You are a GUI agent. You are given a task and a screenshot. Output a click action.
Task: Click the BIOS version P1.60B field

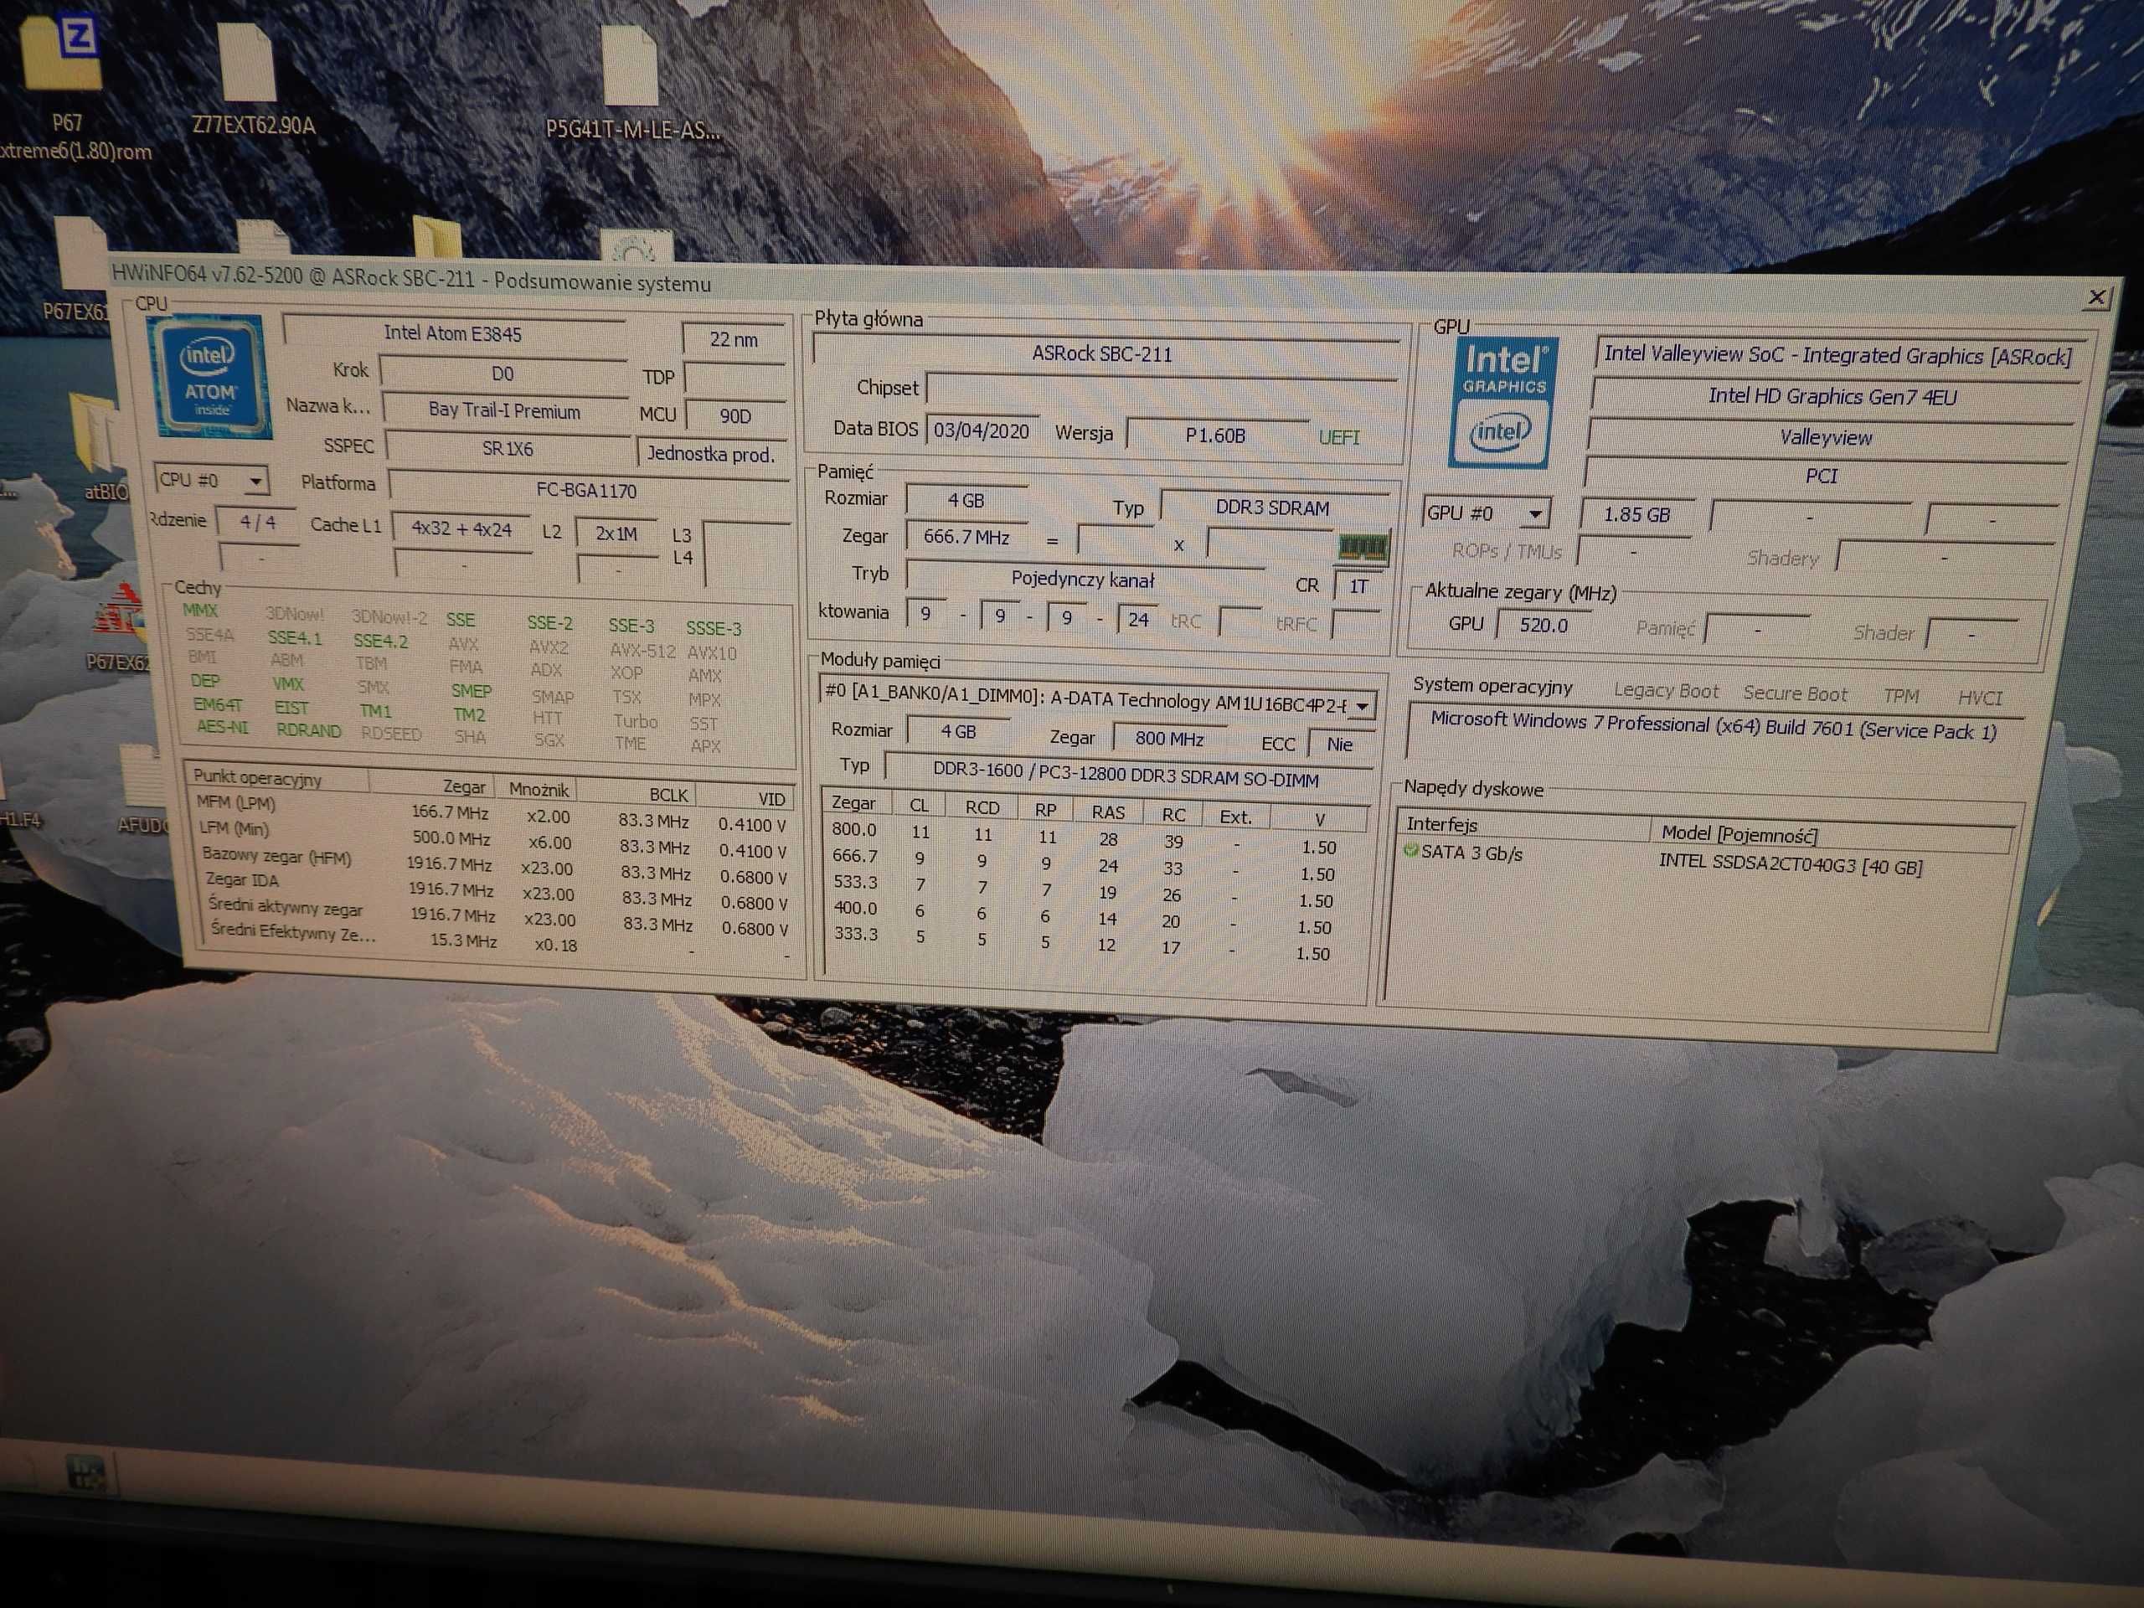[1214, 435]
